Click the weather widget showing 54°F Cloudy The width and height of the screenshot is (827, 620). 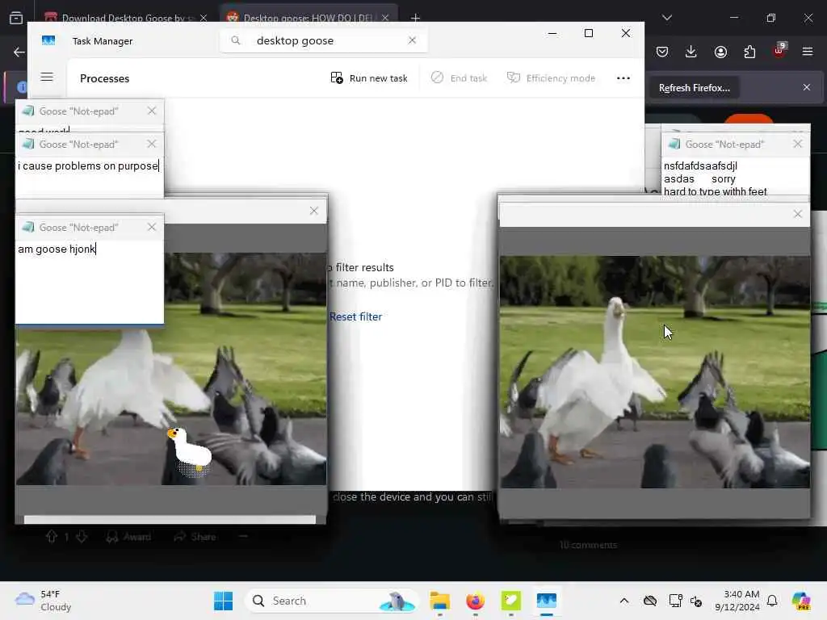click(x=44, y=601)
